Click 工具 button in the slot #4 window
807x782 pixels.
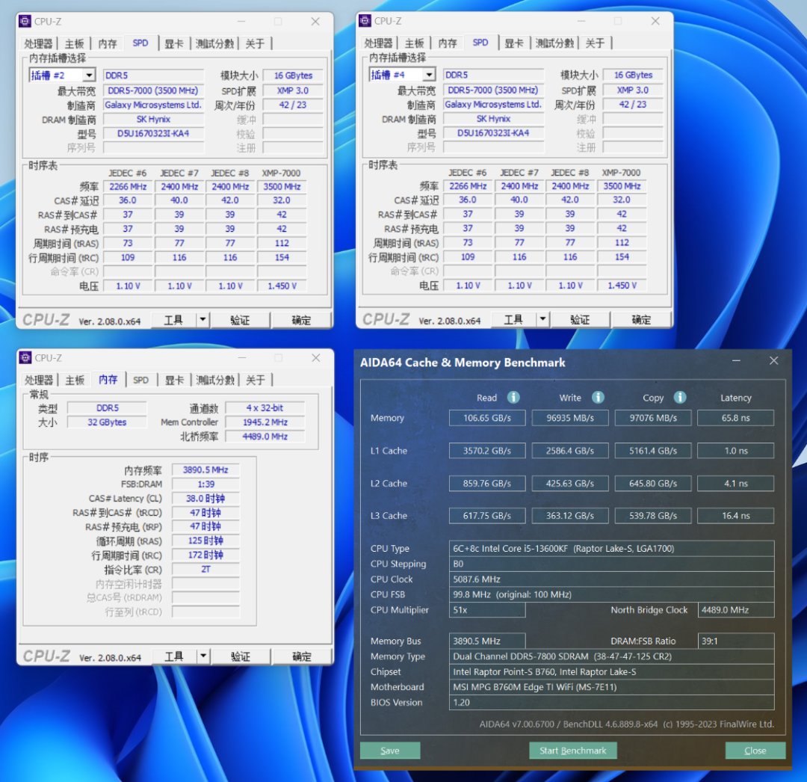pos(513,320)
